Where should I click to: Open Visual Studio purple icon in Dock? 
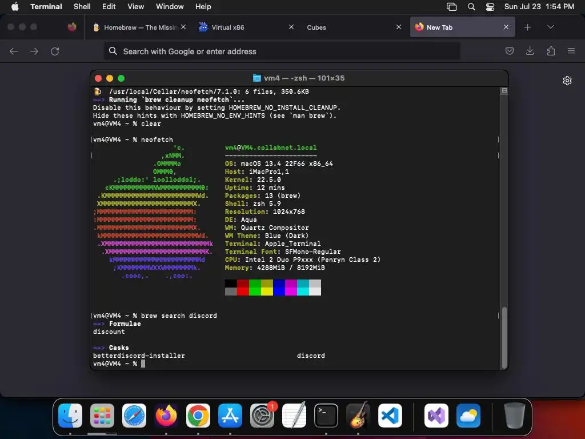click(436, 416)
